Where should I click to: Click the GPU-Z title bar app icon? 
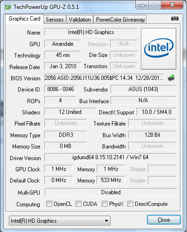pyautogui.click(x=8, y=7)
